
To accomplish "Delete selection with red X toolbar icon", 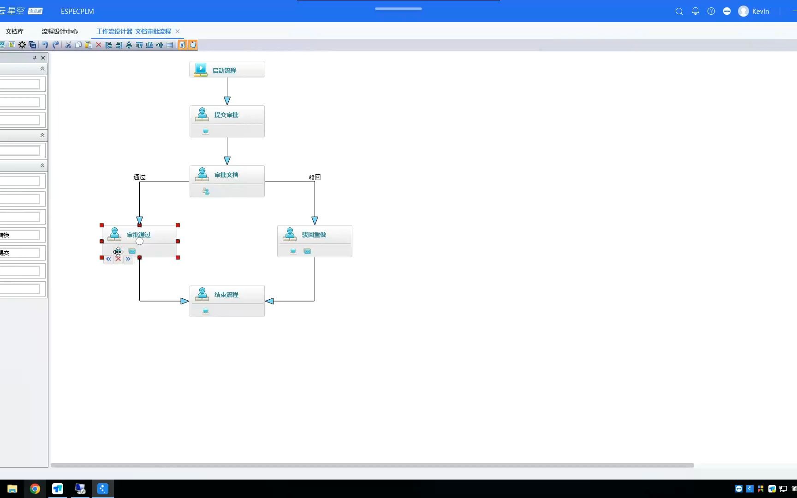I will click(x=98, y=45).
